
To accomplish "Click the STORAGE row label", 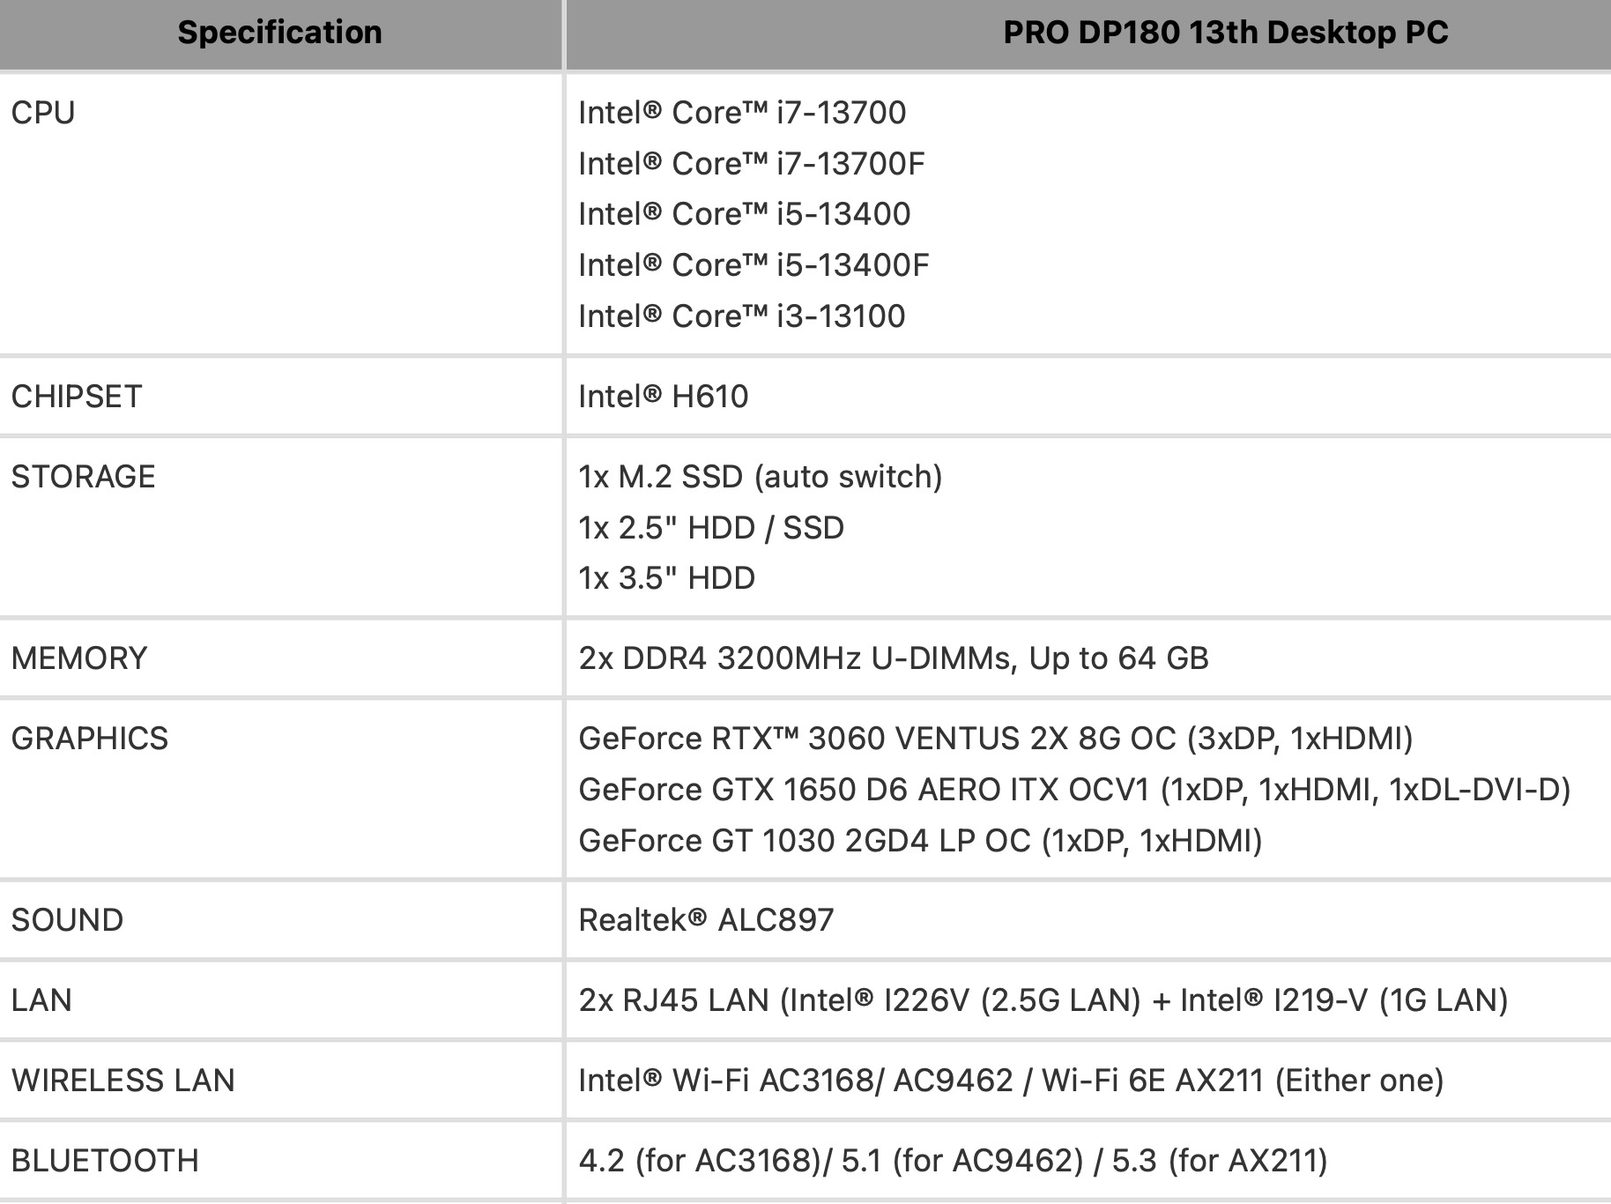I will coord(83,477).
